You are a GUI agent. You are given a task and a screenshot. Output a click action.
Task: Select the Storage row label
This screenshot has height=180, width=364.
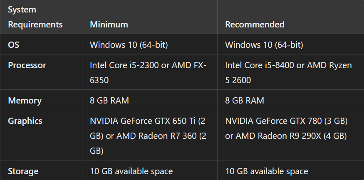tap(23, 171)
